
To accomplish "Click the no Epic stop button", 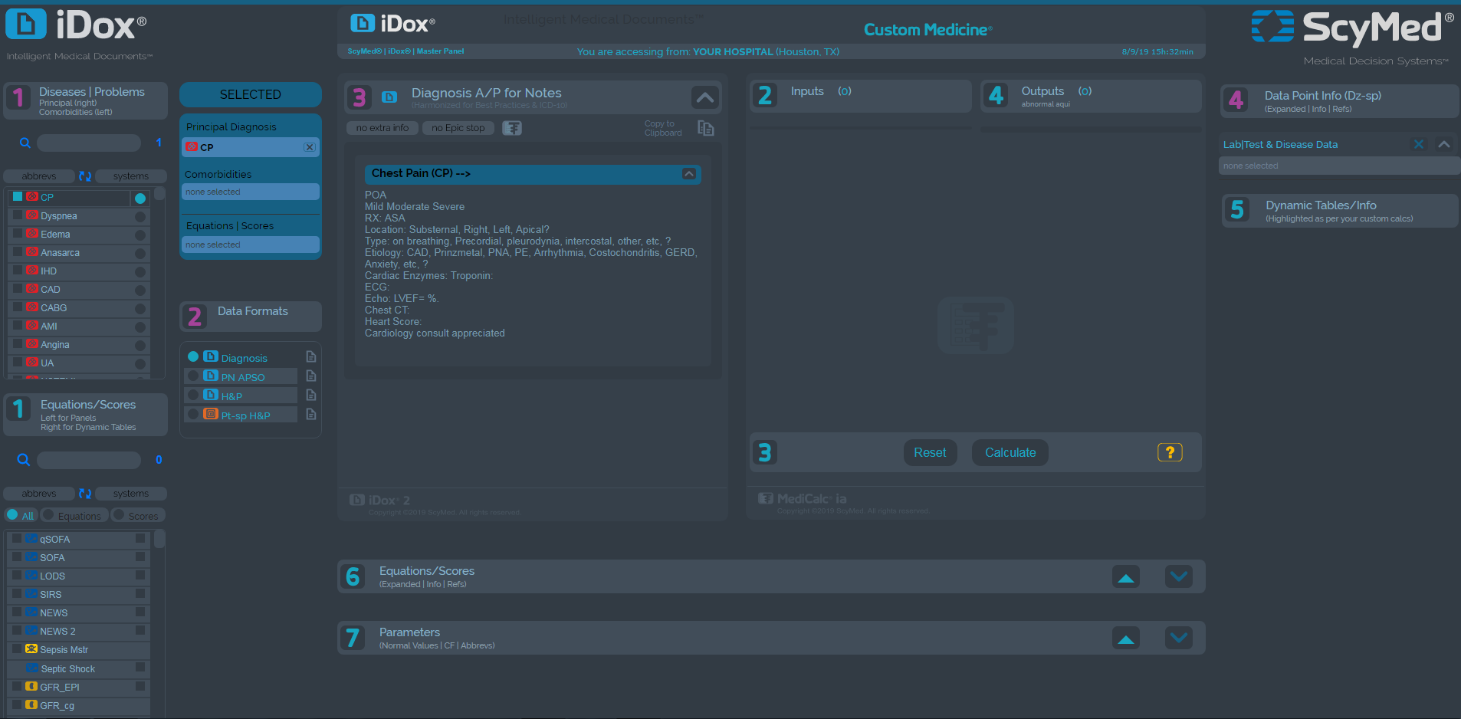I will tap(458, 128).
